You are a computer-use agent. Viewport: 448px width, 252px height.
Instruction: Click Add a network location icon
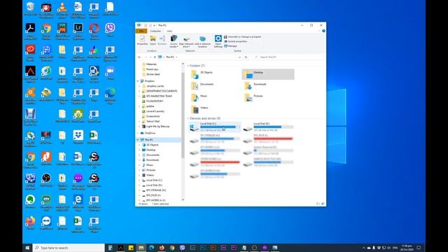[x=202, y=41]
